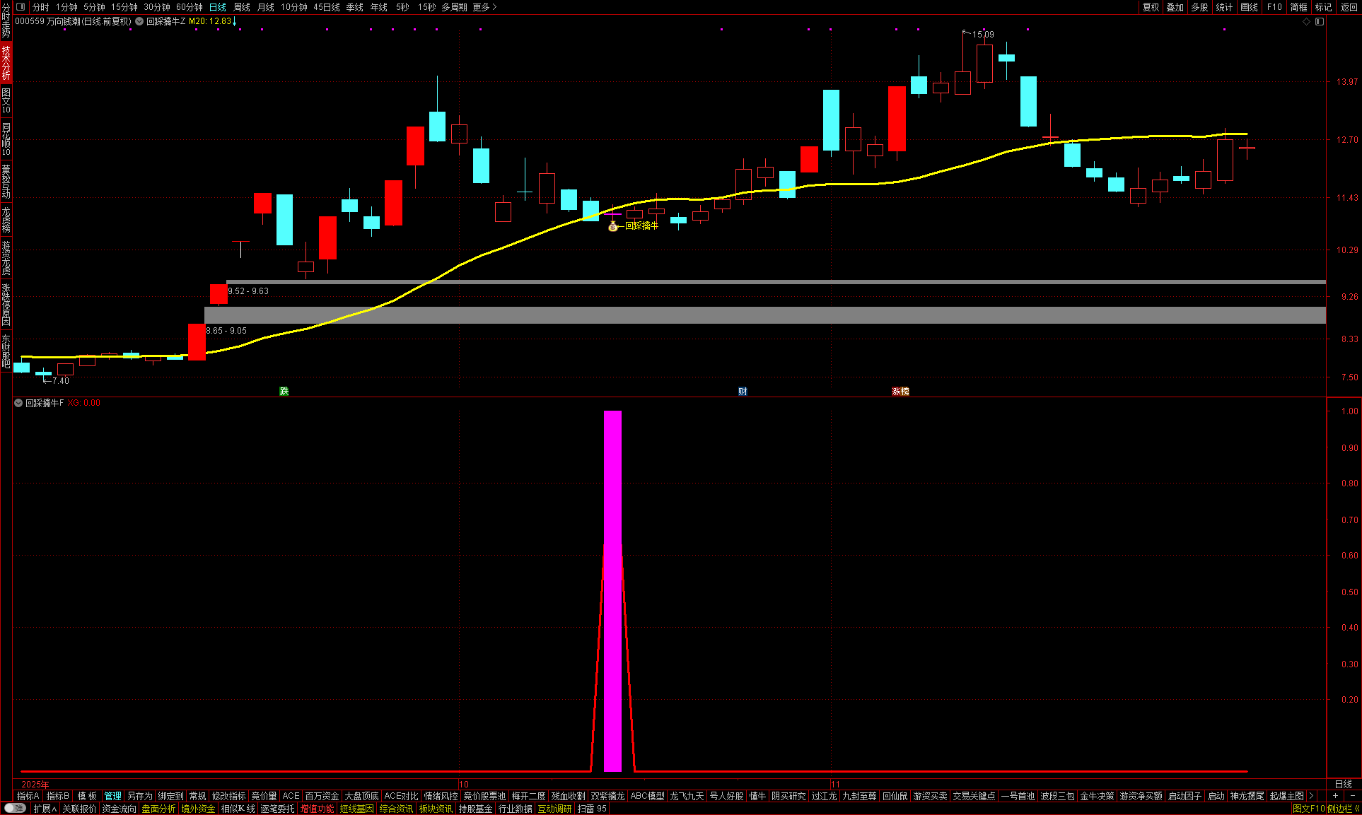Click the 财 marker below the chart
Screen dimensions: 1362x815
[x=743, y=392]
